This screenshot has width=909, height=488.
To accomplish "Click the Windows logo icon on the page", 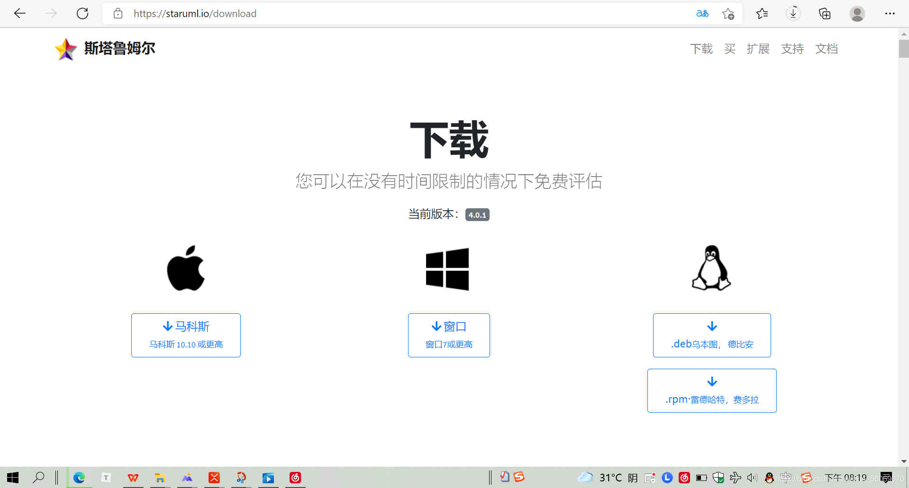I will click(x=447, y=269).
